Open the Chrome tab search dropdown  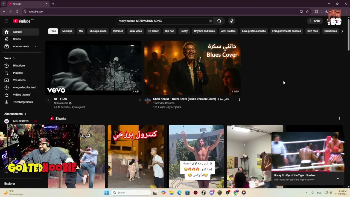pyautogui.click(x=4, y=4)
